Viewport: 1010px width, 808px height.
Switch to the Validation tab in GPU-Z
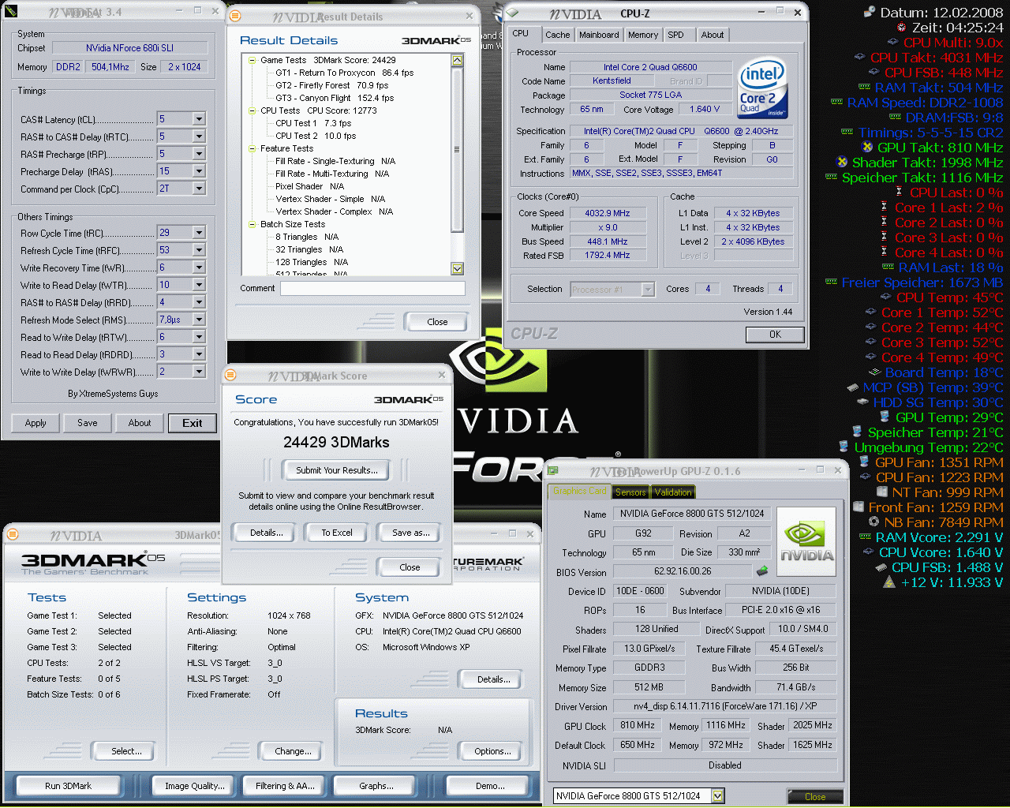[x=673, y=492]
